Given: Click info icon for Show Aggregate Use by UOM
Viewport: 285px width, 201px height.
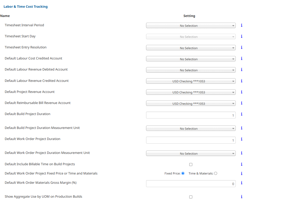Looking at the screenshot, I should point(242,197).
